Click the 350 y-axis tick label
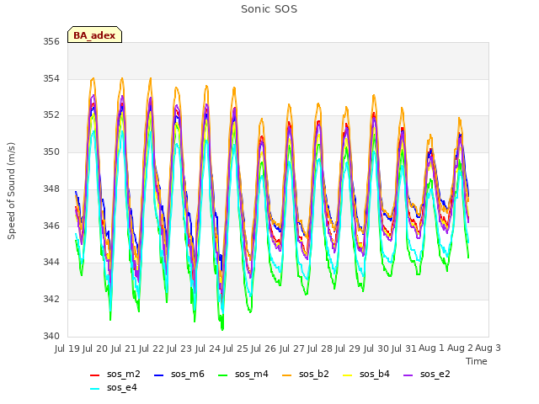The height and width of the screenshot is (404, 539). [x=51, y=151]
